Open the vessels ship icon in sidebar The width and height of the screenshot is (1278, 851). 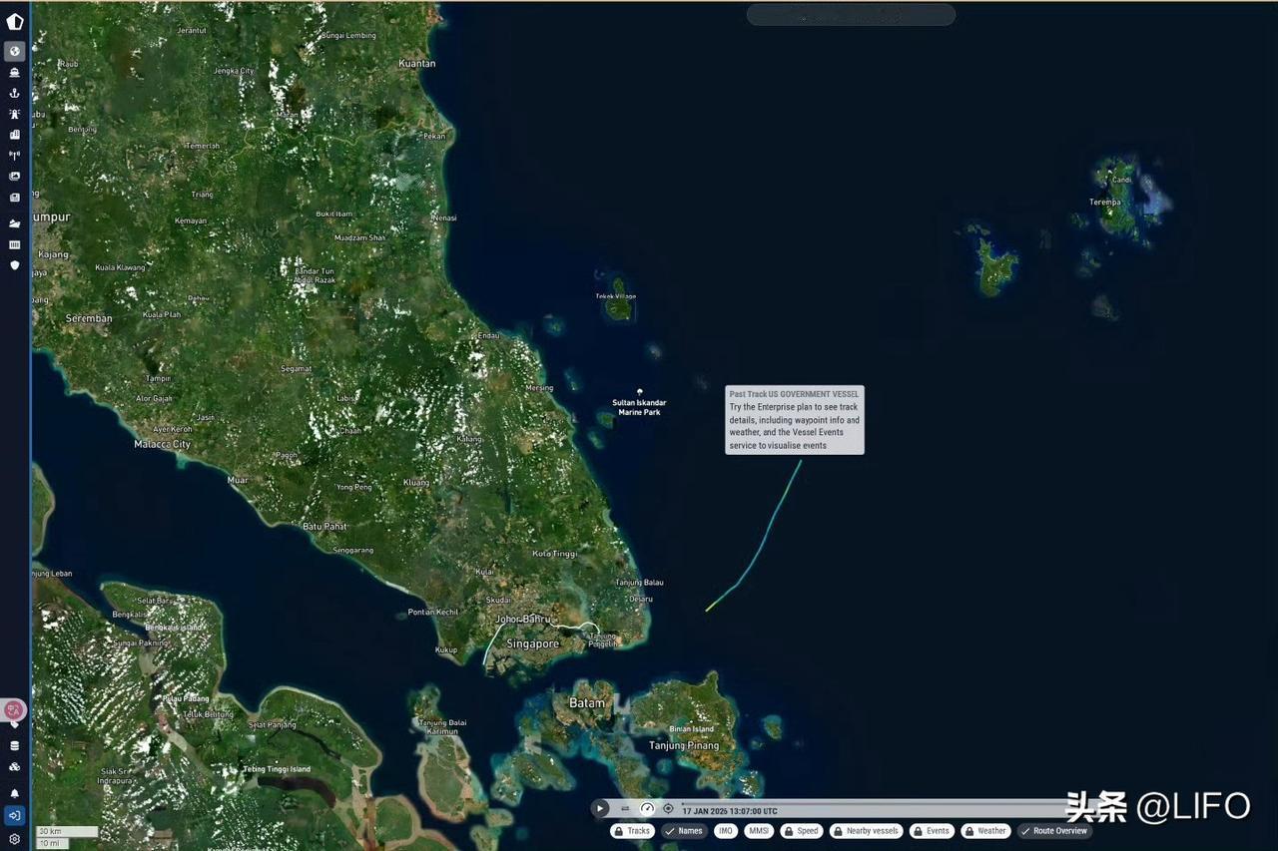click(x=15, y=72)
